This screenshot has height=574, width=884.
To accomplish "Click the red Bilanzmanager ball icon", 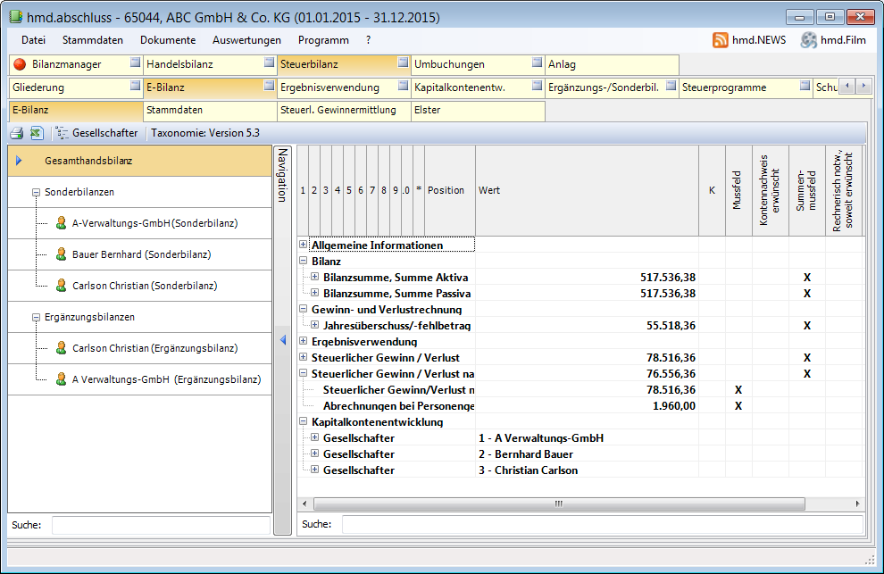I will (20, 64).
